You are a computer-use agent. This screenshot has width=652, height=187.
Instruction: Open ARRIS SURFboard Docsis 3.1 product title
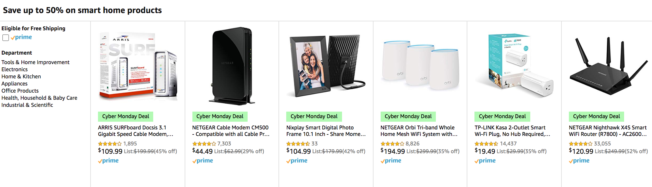click(x=135, y=131)
